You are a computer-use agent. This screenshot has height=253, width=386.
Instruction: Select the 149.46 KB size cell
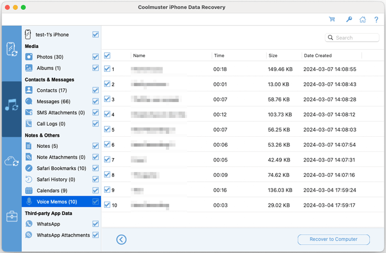pyautogui.click(x=280, y=69)
